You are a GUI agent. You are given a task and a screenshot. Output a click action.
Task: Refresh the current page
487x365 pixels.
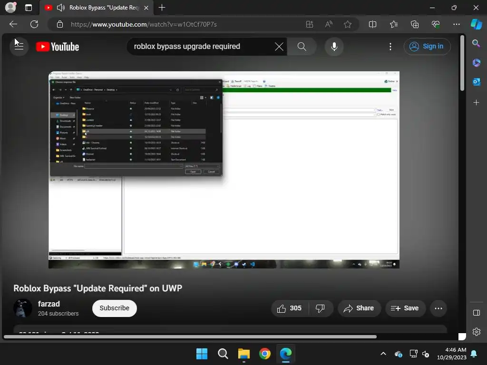tap(34, 24)
